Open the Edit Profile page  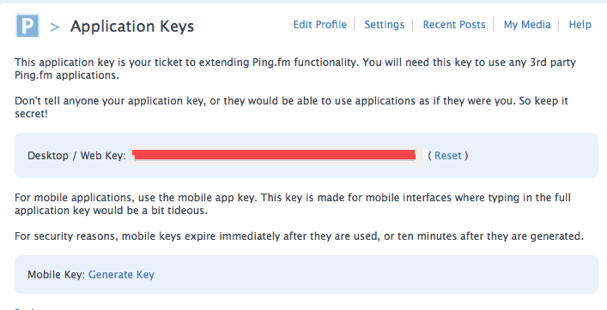319,25
